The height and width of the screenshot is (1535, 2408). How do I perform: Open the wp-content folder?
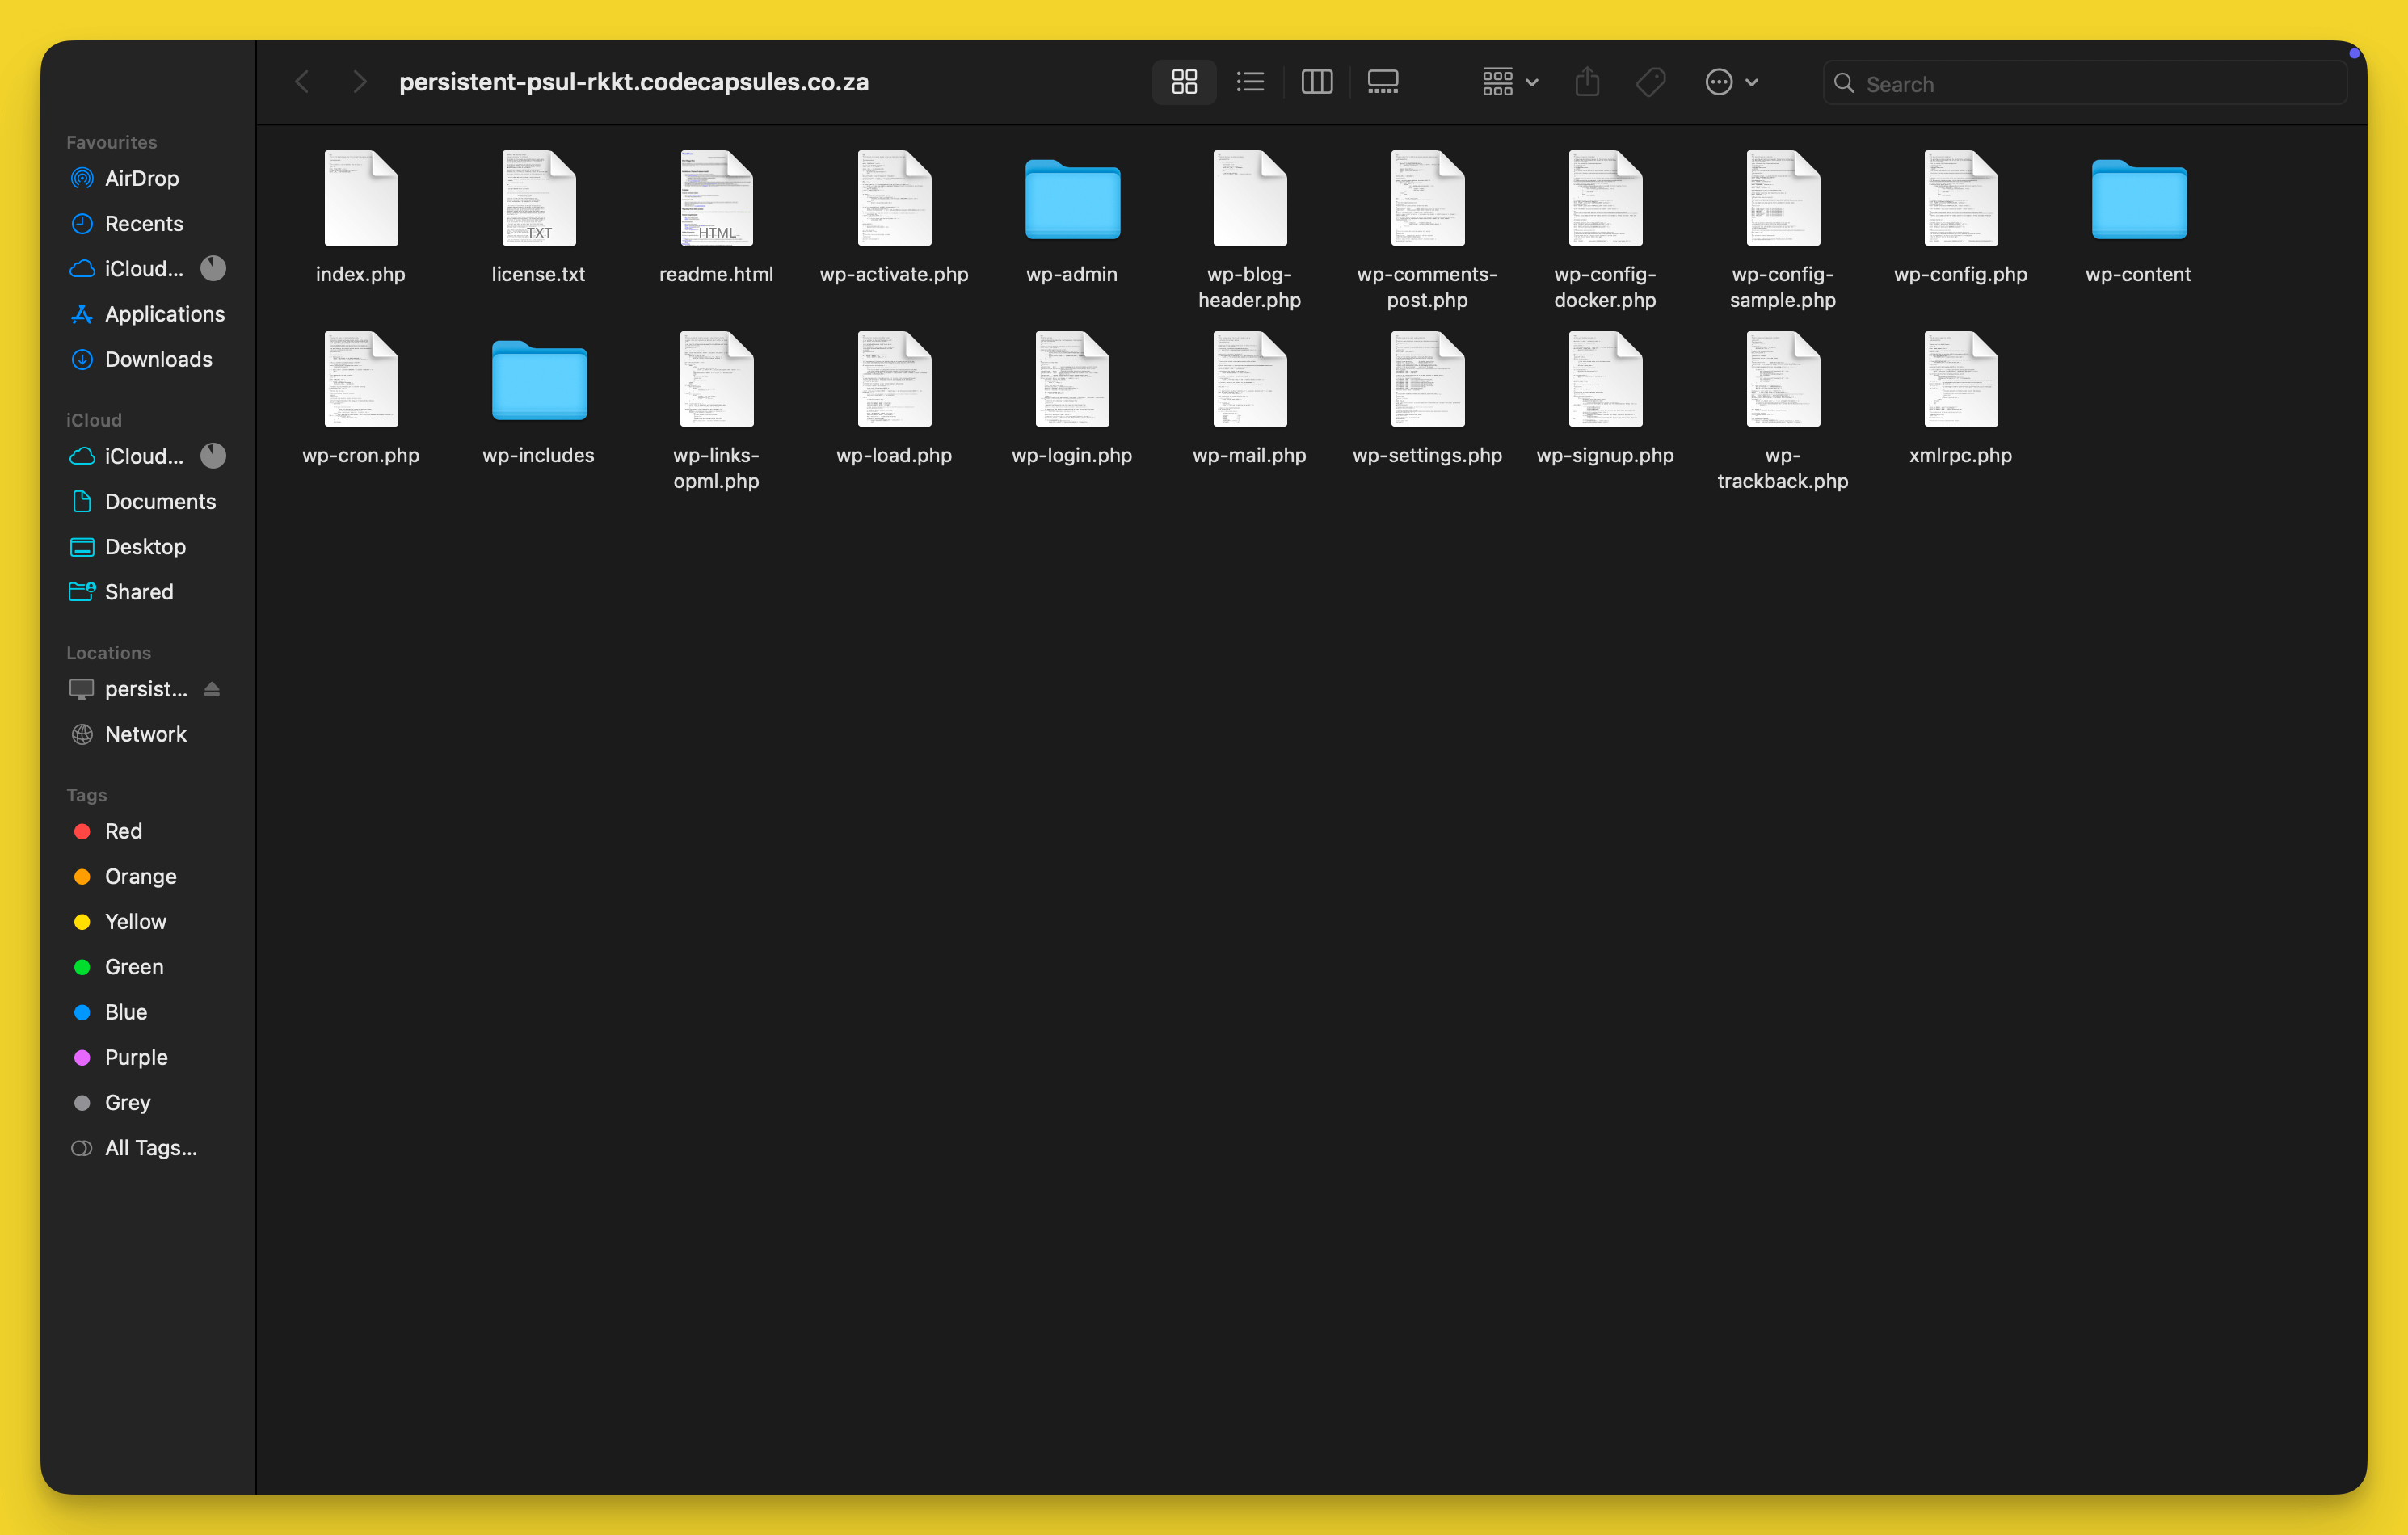[2137, 199]
